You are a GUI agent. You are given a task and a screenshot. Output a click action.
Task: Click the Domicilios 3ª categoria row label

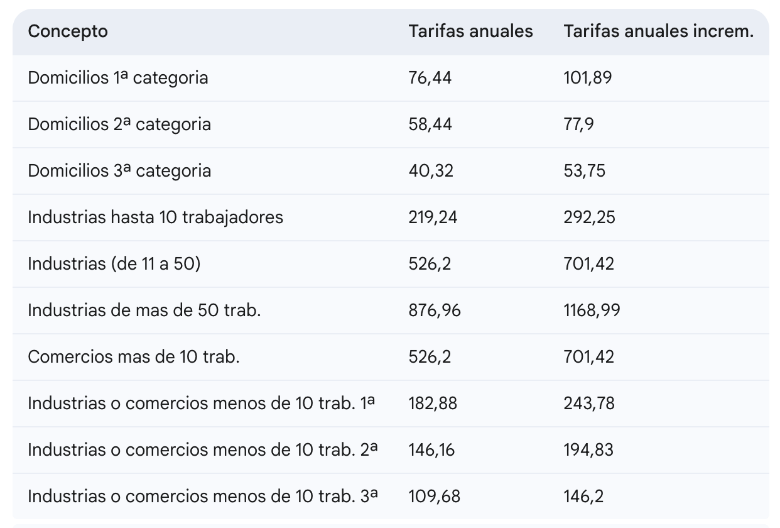[119, 171]
